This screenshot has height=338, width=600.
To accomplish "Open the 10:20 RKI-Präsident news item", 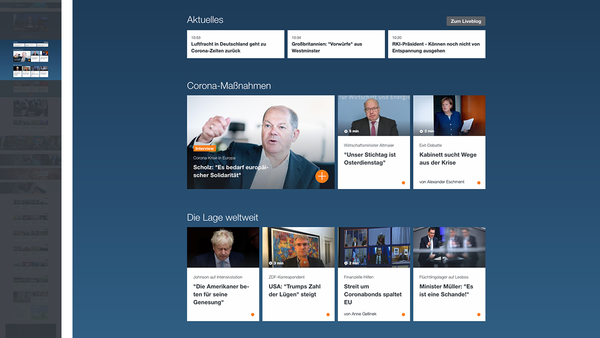I will (436, 45).
